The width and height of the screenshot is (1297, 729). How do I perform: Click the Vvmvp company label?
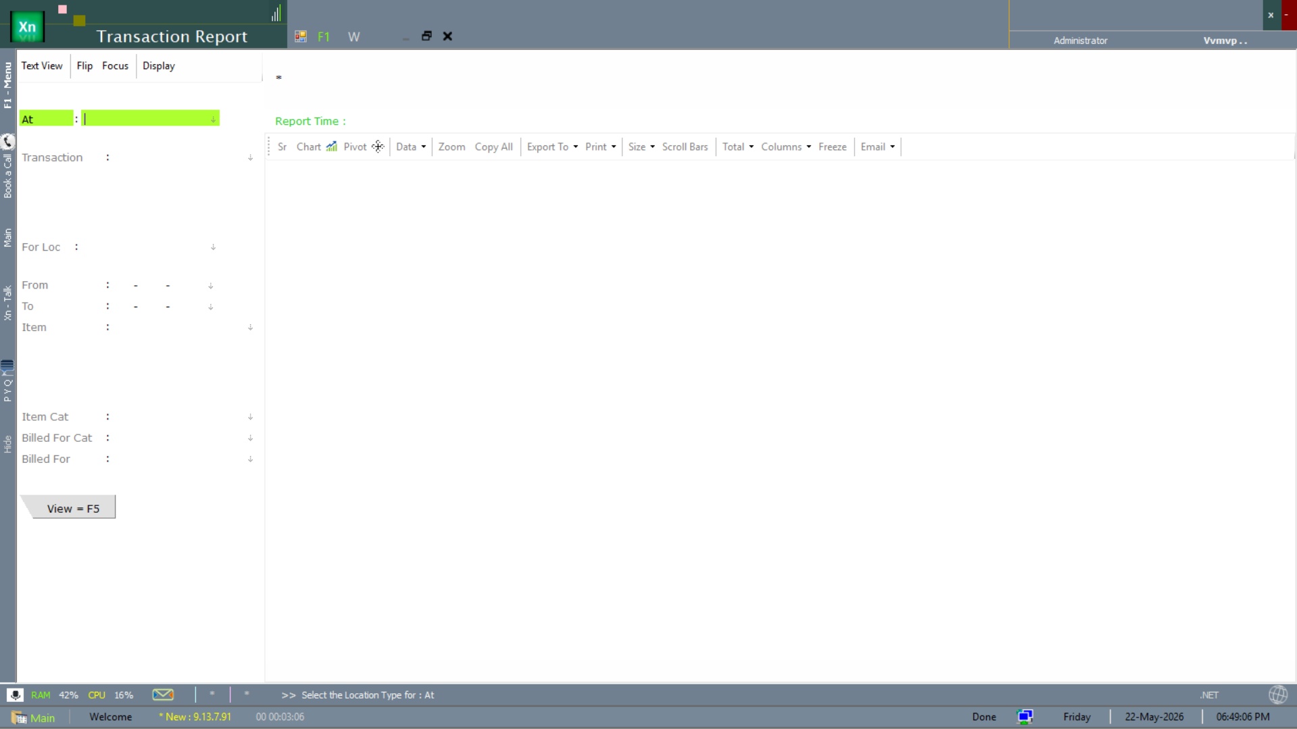(x=1225, y=41)
